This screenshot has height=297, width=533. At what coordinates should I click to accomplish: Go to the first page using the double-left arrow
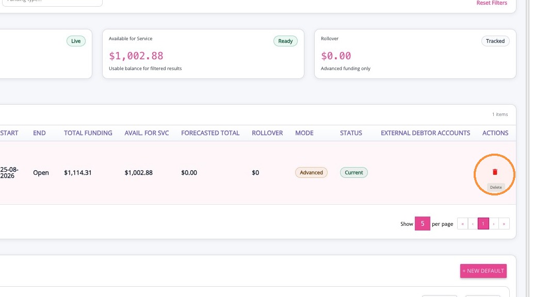(462, 224)
